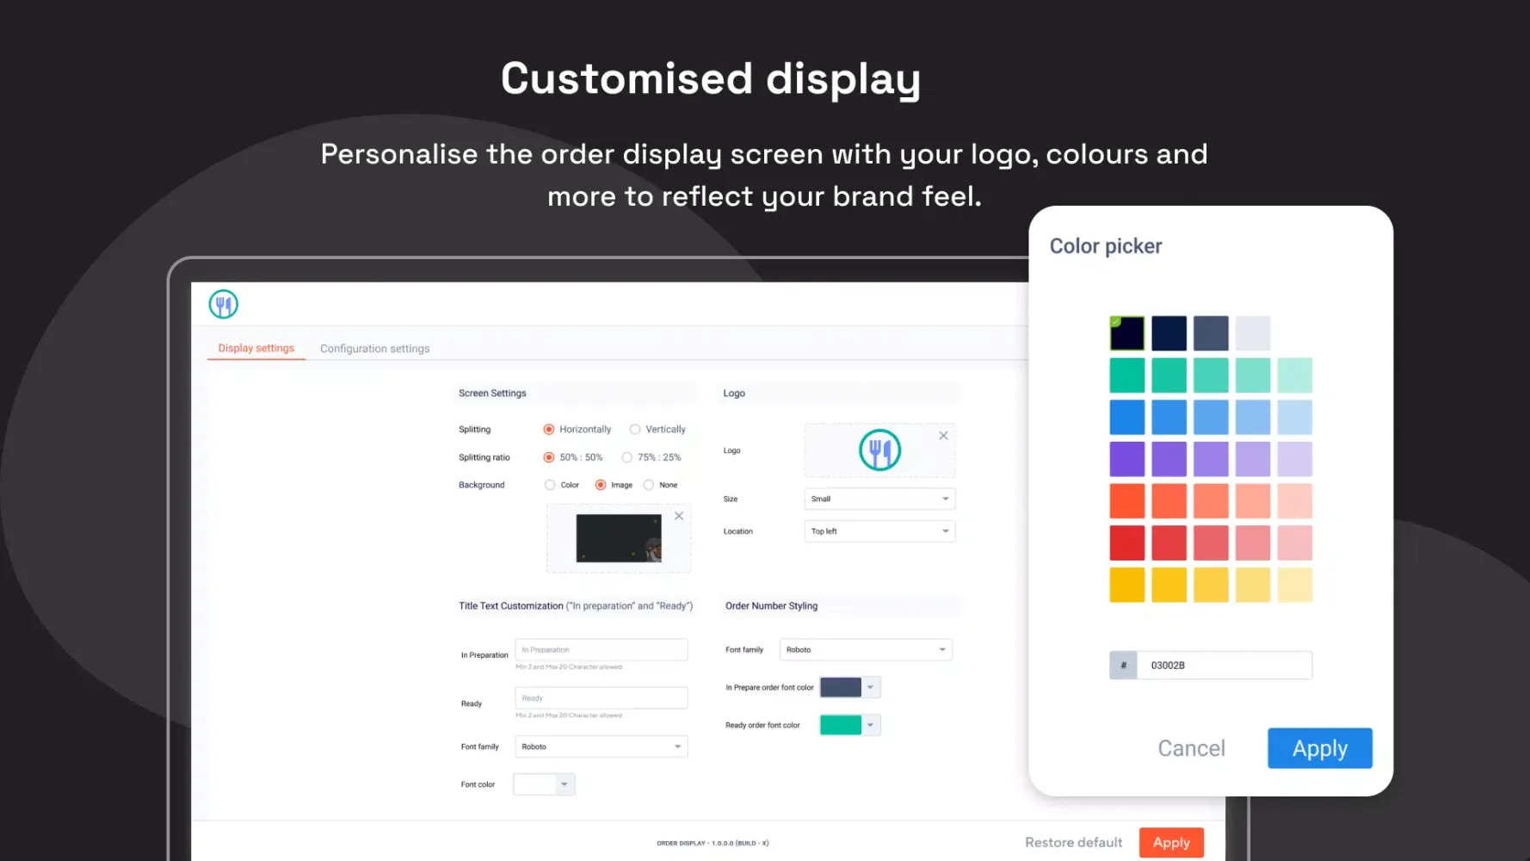
Task: Click the In Preparation text field
Action: (x=602, y=650)
